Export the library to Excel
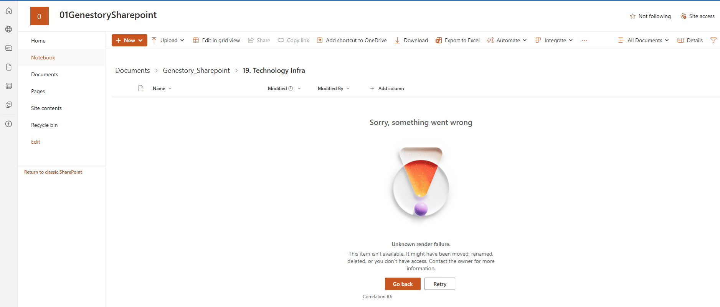 [x=457, y=40]
